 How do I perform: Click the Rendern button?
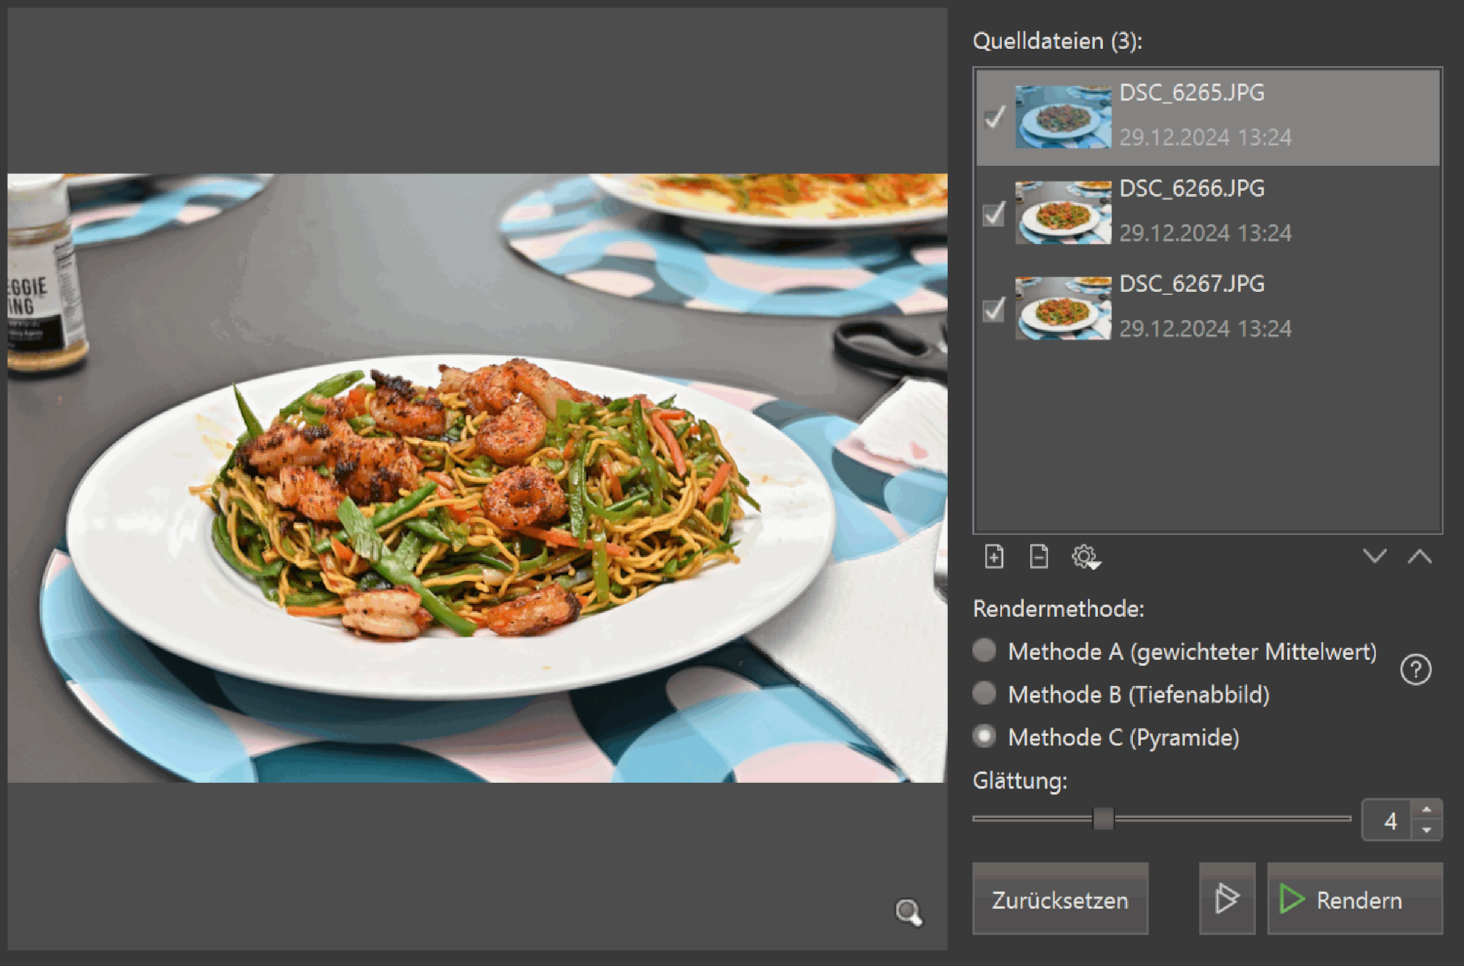(1354, 899)
